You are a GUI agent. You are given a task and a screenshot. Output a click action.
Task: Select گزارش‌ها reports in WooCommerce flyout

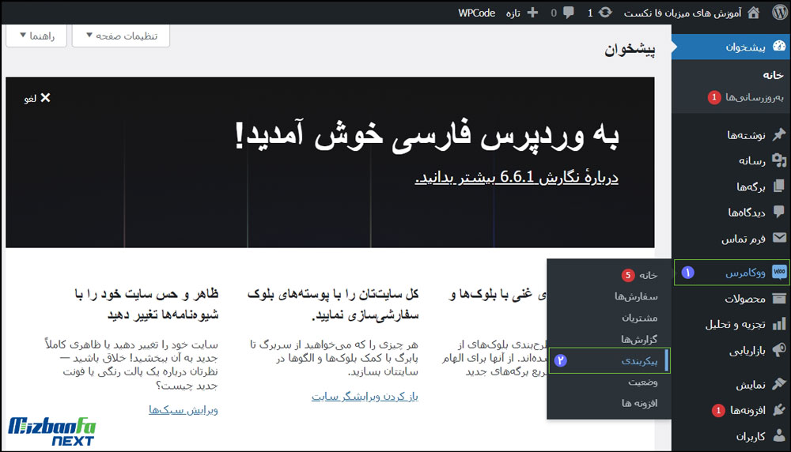(x=639, y=339)
